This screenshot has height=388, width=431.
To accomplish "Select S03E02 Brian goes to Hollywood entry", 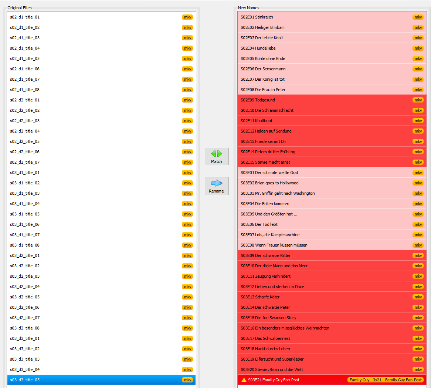I will click(269, 183).
